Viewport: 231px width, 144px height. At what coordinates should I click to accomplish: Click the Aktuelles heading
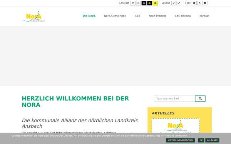(163, 113)
